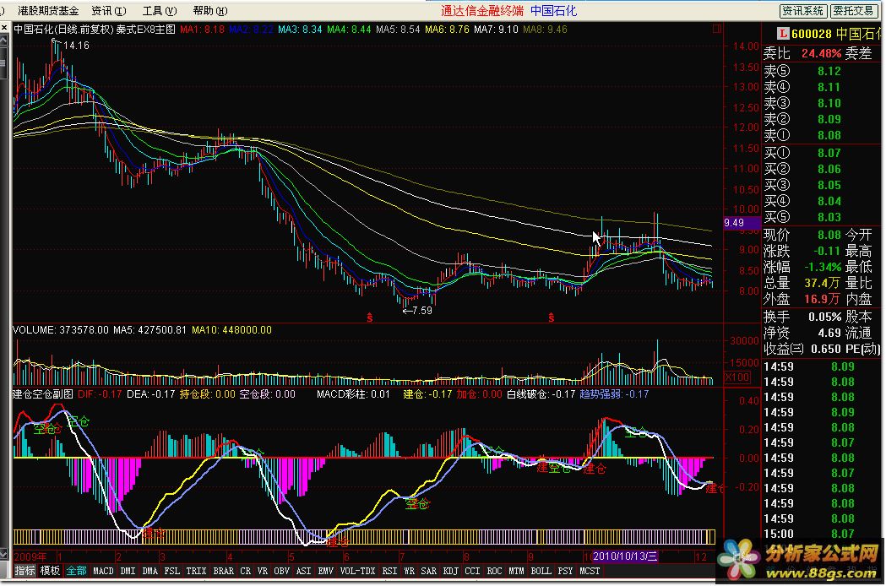
Task: Click the 卖① price 8.08
Action: [829, 136]
